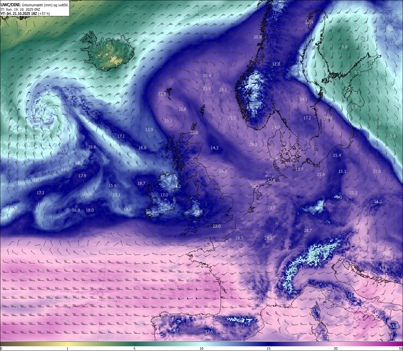
Task: Click the 17.0 value over Ireland
Action: (164, 195)
